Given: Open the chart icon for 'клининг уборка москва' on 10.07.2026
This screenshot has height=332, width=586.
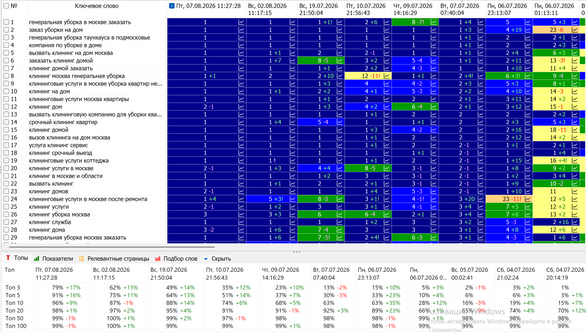Looking at the screenshot, I should pos(387,214).
